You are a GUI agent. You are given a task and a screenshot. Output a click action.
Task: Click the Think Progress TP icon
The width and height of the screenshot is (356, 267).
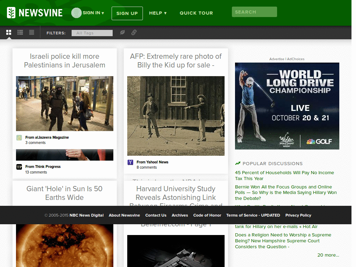[19, 167]
